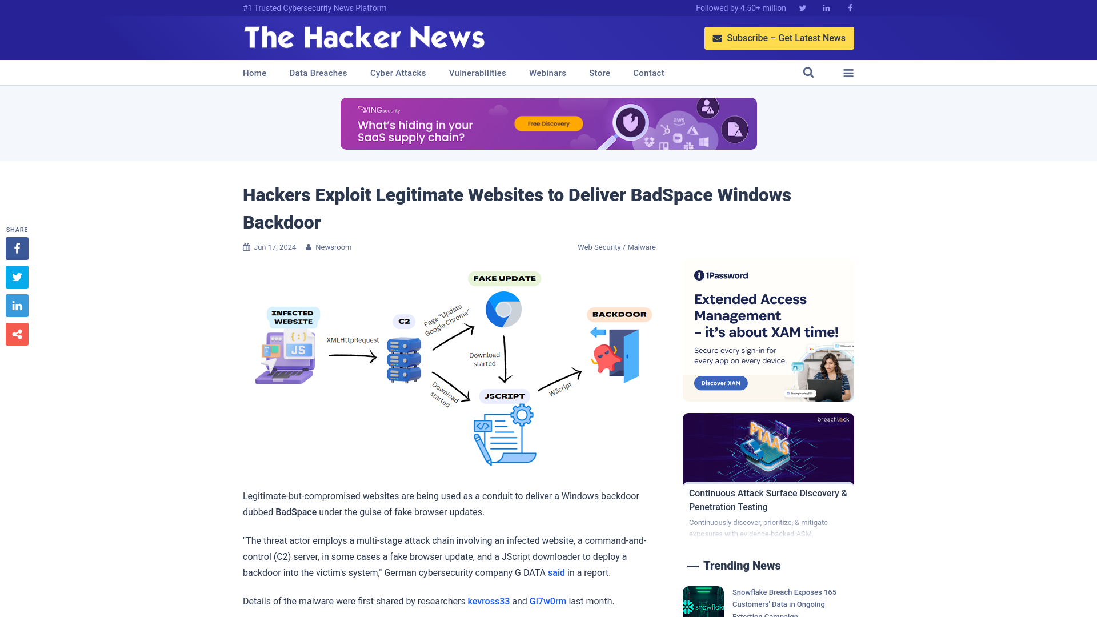Click the LinkedIn header icon

[x=826, y=7]
